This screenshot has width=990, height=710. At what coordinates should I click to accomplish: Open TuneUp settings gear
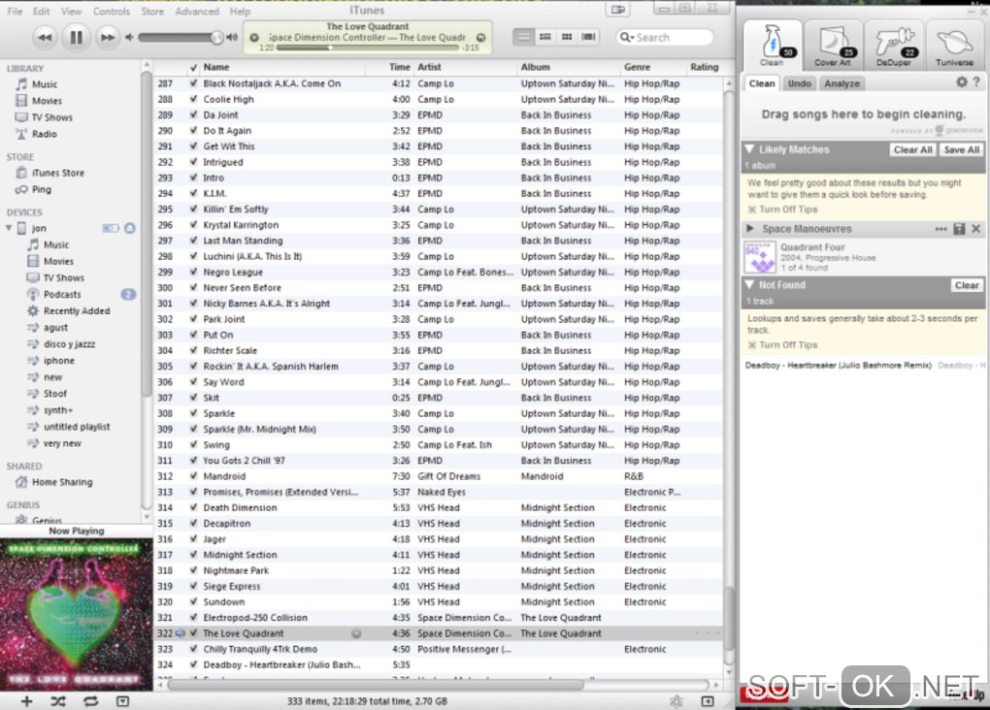coord(962,82)
